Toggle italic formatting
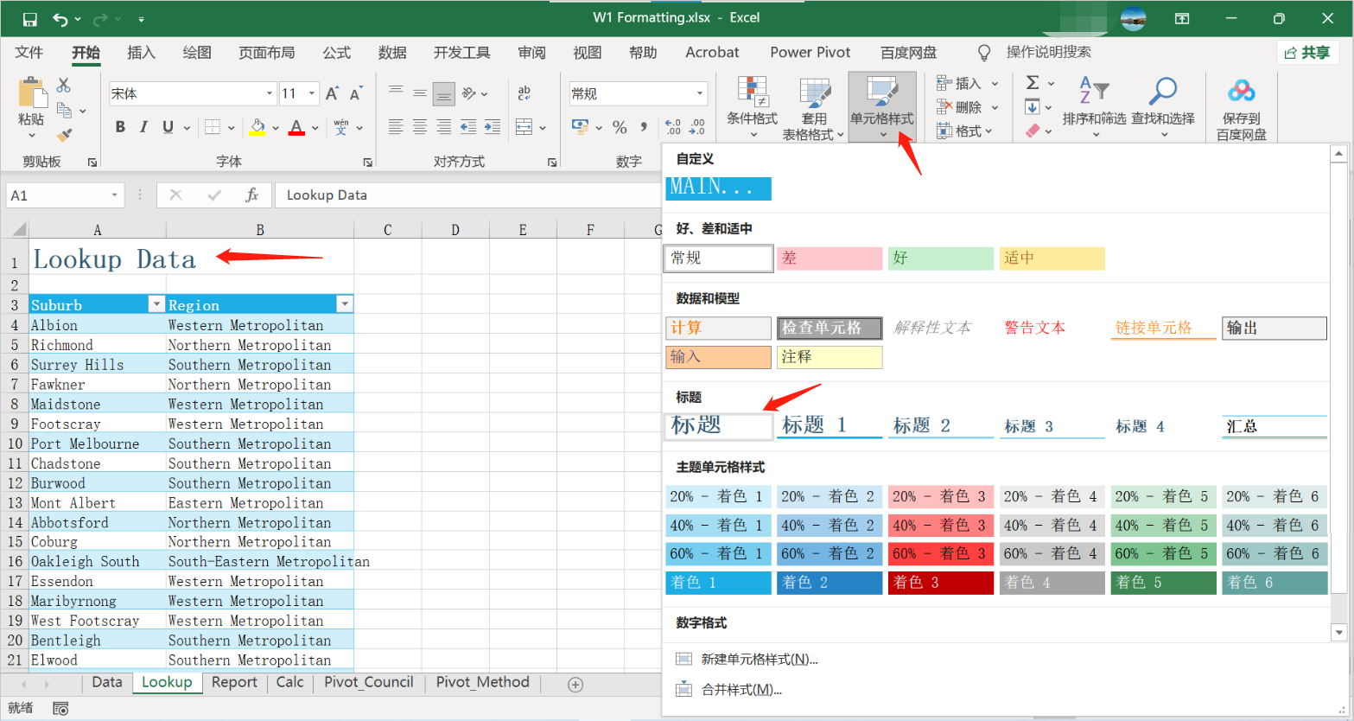 click(x=143, y=126)
